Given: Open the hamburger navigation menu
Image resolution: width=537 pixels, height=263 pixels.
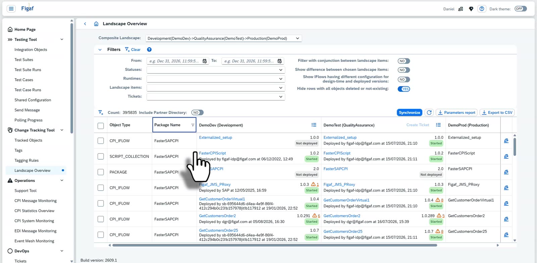Looking at the screenshot, I should [x=11, y=9].
